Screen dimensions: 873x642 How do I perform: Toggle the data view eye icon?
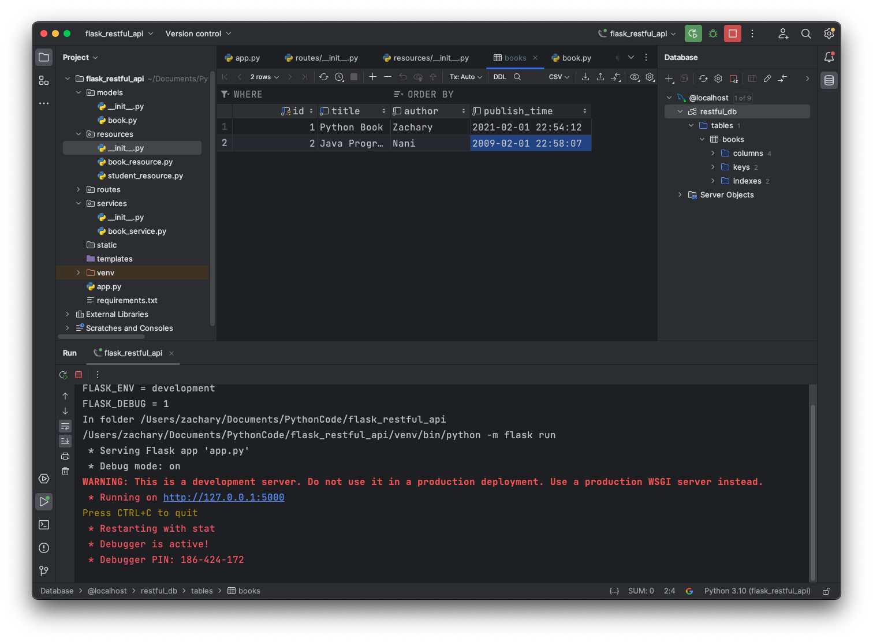tap(635, 77)
